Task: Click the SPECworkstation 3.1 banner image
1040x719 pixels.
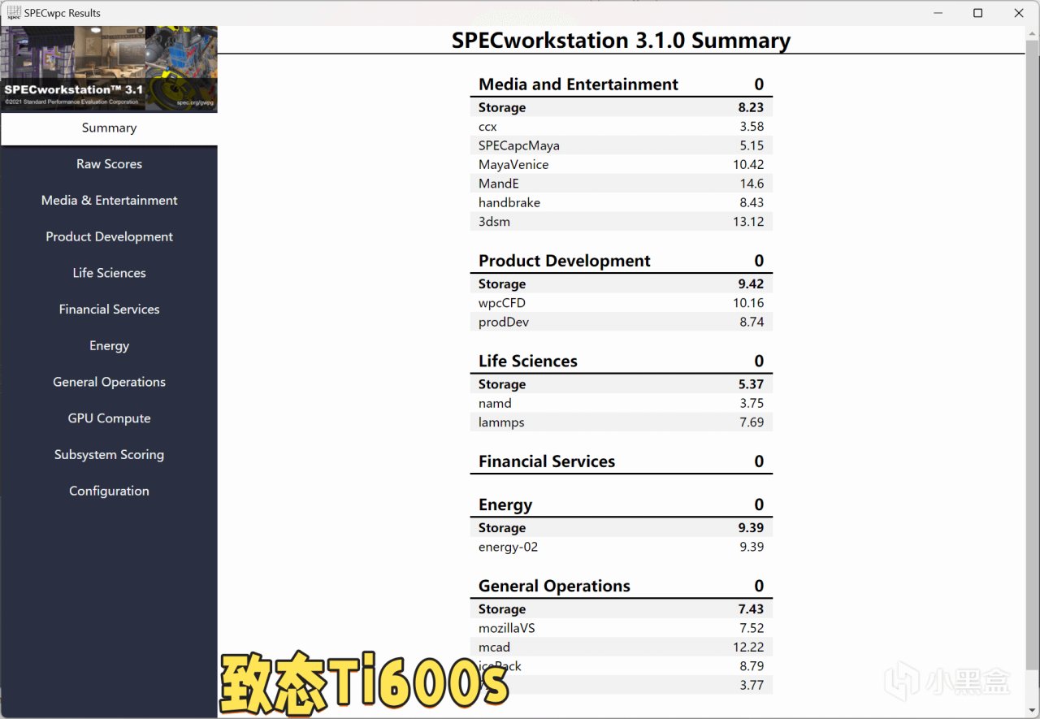Action: 109,69
